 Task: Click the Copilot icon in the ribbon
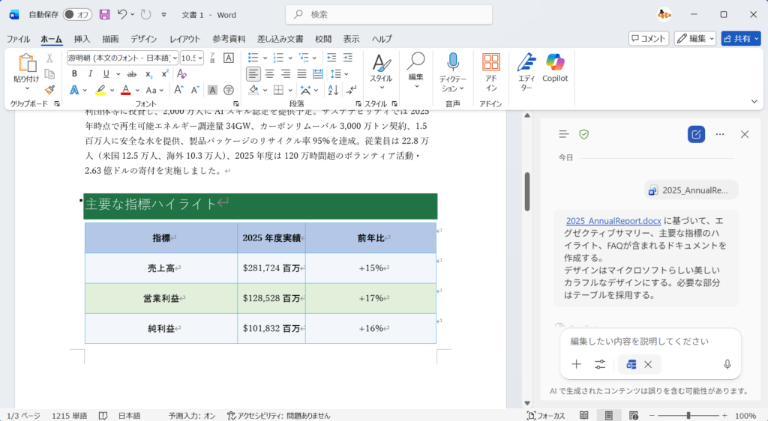555,63
